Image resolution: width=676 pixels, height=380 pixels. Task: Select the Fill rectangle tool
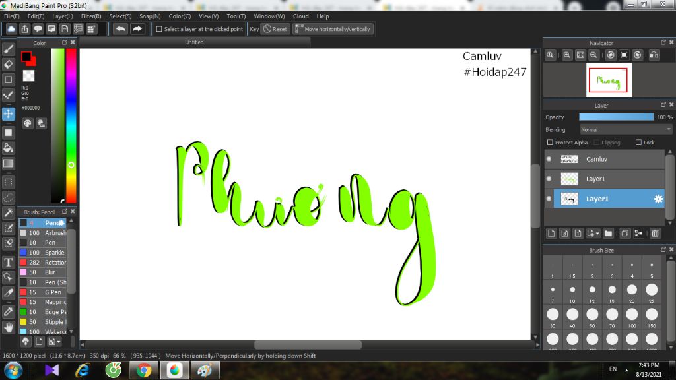(8, 133)
